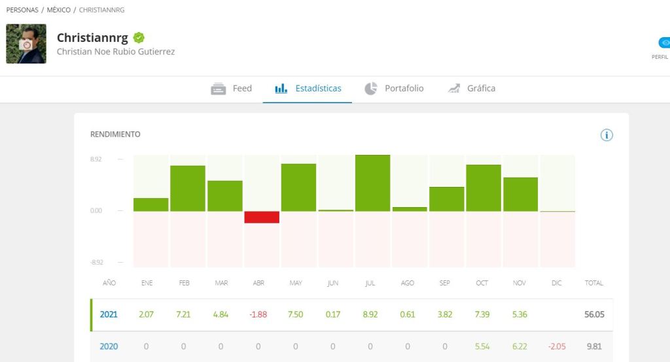
Task: Open the Gráfica tab
Action: click(x=481, y=89)
